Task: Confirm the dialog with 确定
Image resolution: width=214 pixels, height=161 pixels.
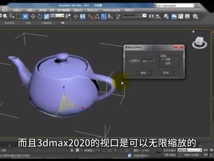Action: (144, 73)
